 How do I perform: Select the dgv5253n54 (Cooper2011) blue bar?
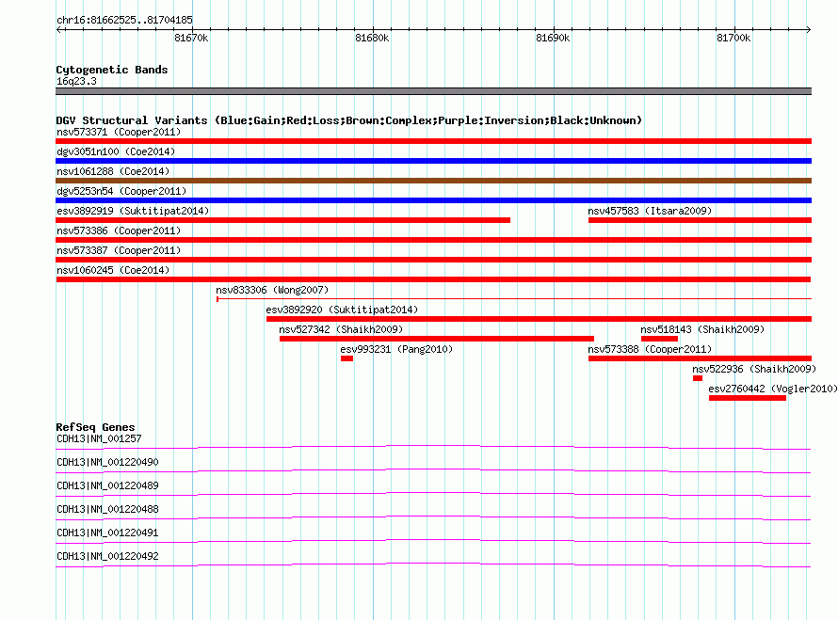(x=433, y=200)
